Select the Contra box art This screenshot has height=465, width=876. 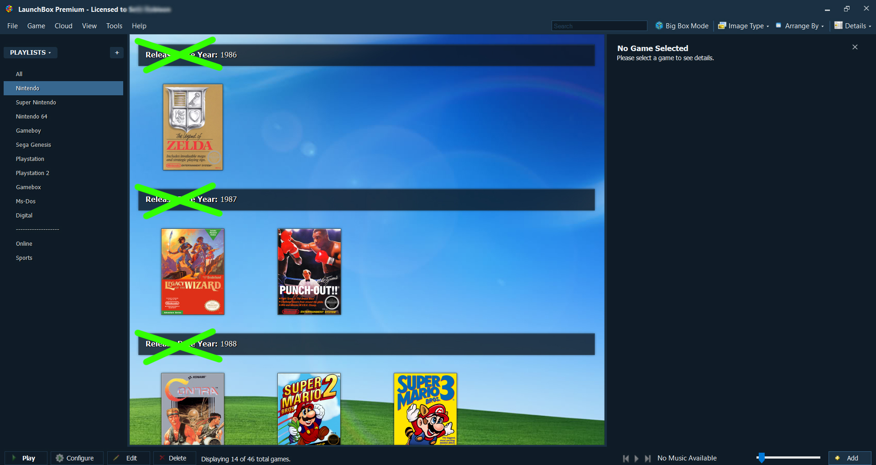193,409
